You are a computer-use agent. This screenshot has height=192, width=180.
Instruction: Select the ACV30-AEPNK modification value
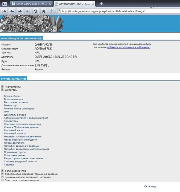(43, 49)
